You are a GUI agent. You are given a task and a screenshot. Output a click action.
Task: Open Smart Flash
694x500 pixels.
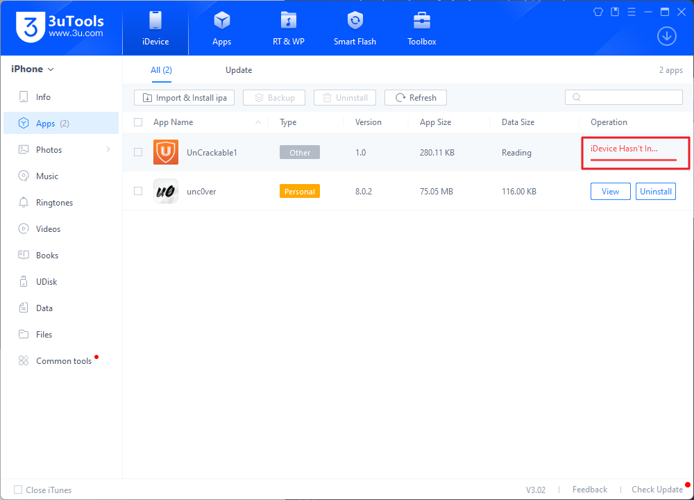point(355,28)
